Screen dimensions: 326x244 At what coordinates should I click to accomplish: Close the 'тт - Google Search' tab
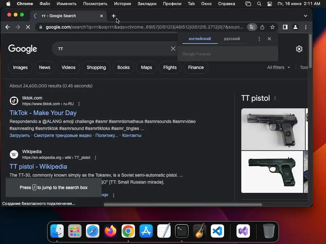click(102, 16)
